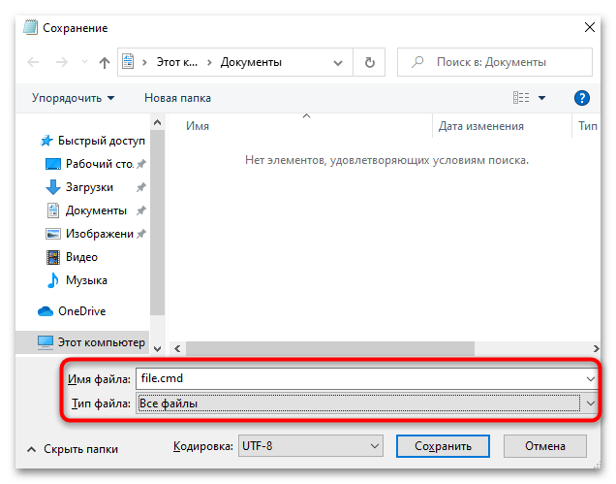Click pin icon next to Загрузки
Image resolution: width=616 pixels, height=484 pixels.
click(x=141, y=187)
